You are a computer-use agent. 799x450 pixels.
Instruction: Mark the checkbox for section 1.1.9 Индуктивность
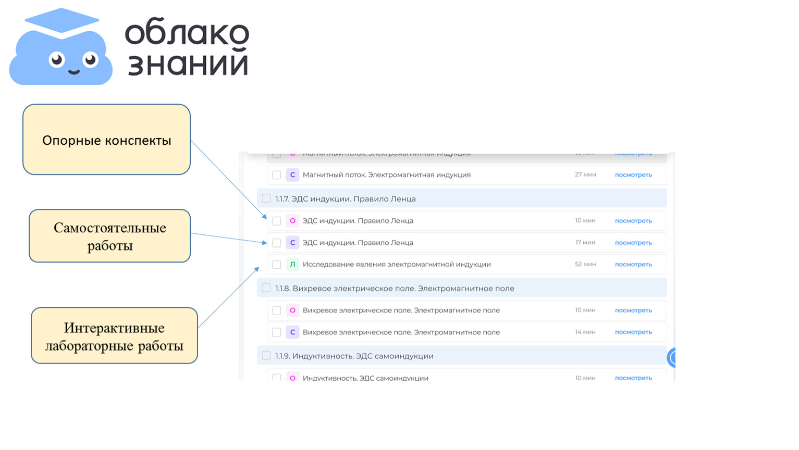(x=266, y=356)
